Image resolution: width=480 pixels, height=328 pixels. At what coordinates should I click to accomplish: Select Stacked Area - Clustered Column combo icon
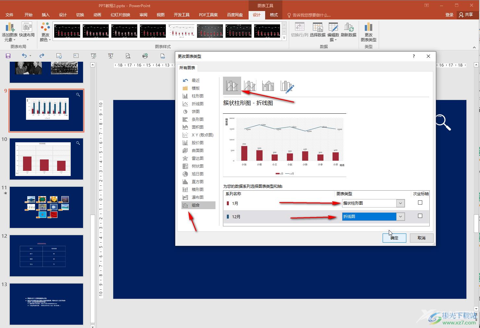click(268, 86)
